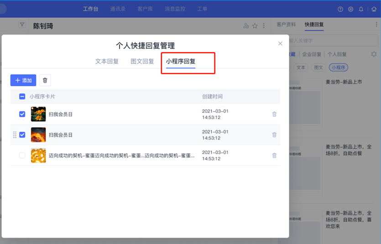Open more options dots in right panel header

(x=376, y=24)
